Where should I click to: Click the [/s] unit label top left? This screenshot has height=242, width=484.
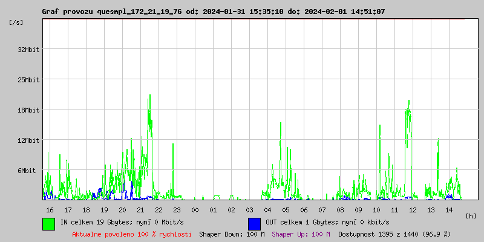tap(16, 22)
